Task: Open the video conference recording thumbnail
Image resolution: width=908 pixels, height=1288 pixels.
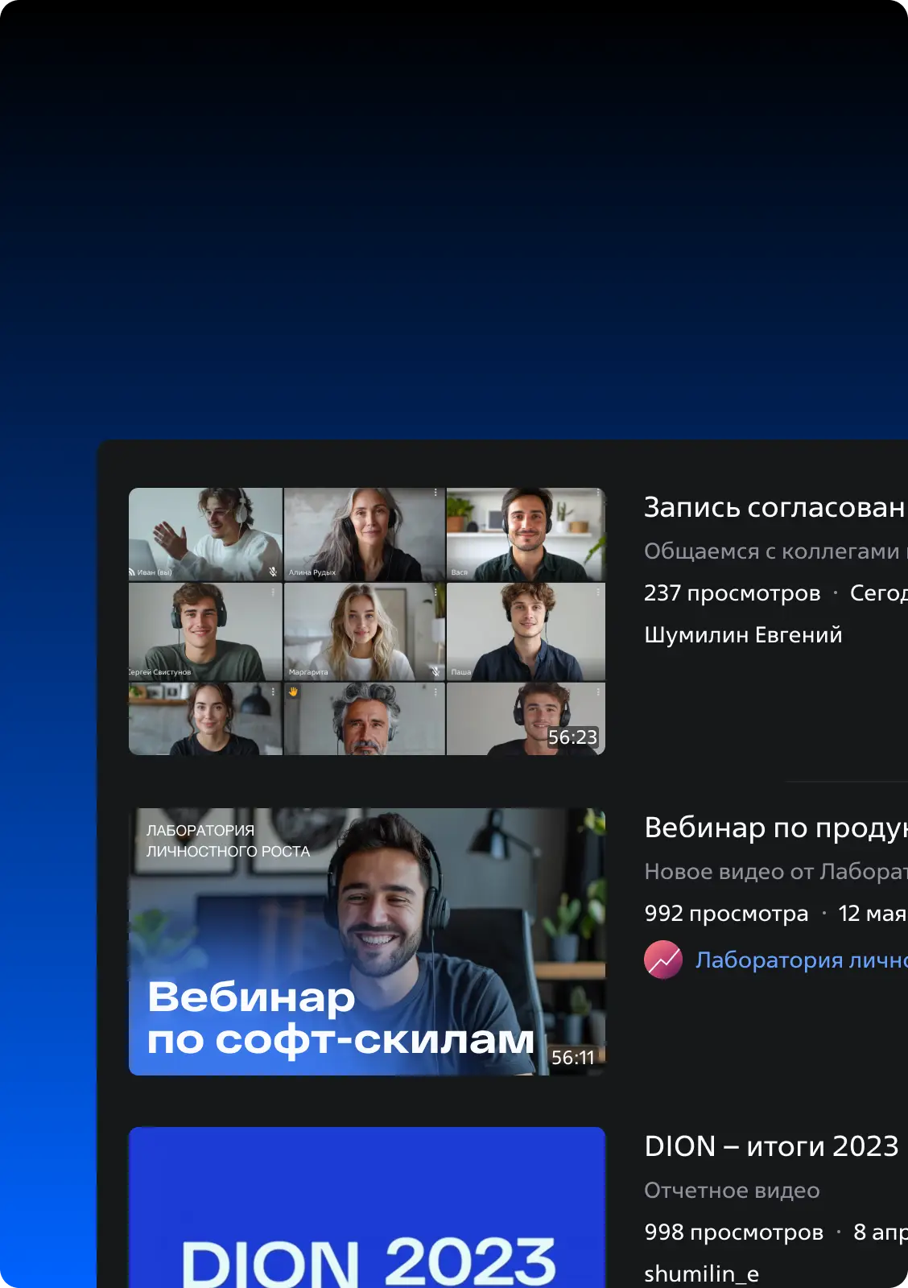Action: (367, 621)
